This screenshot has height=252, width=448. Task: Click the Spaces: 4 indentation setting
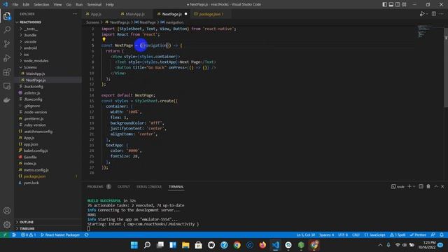point(326,234)
